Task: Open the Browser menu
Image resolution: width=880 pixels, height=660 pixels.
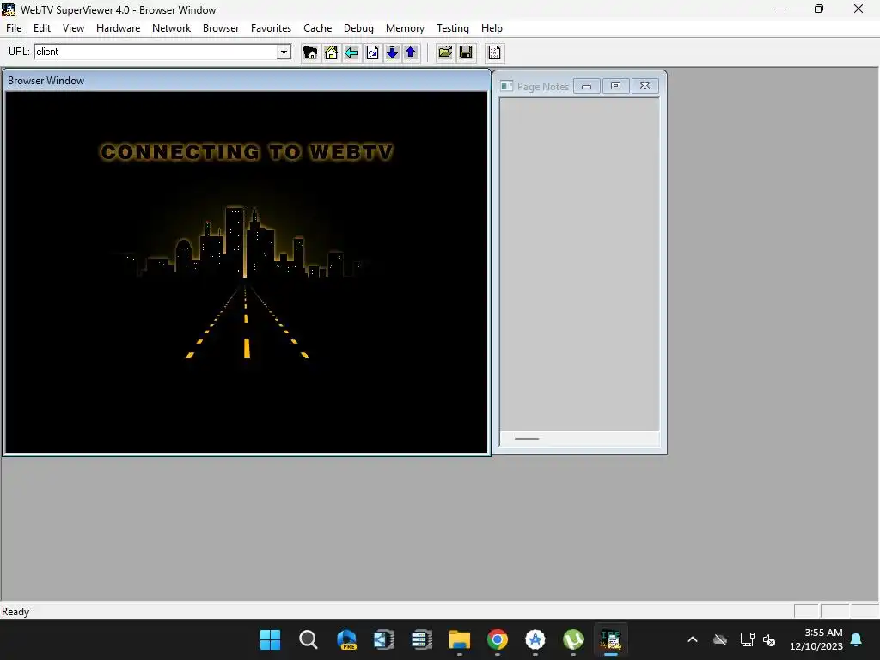Action: click(x=221, y=28)
